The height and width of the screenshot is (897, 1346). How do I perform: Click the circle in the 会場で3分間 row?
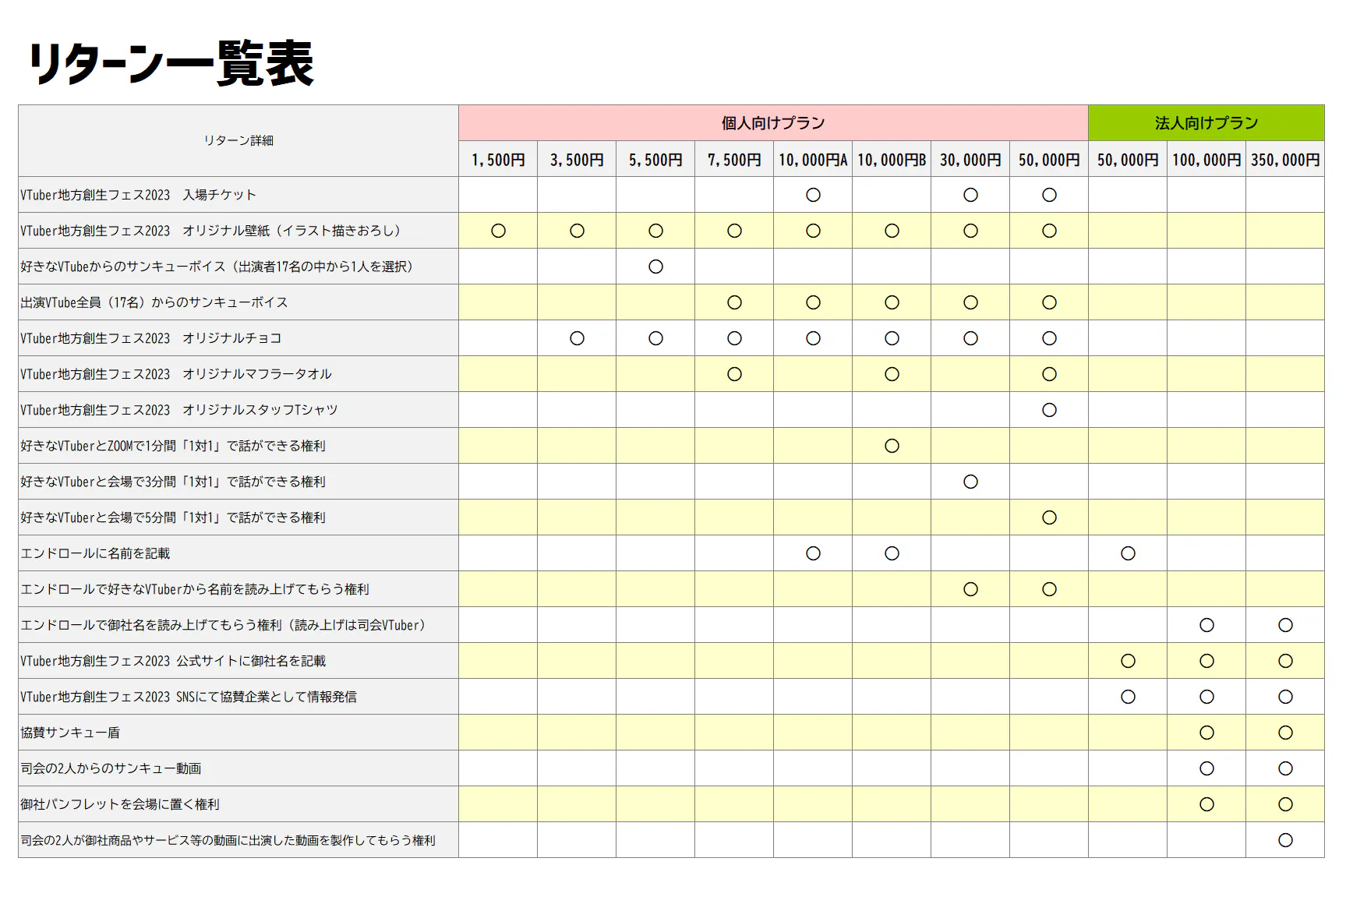tap(970, 482)
